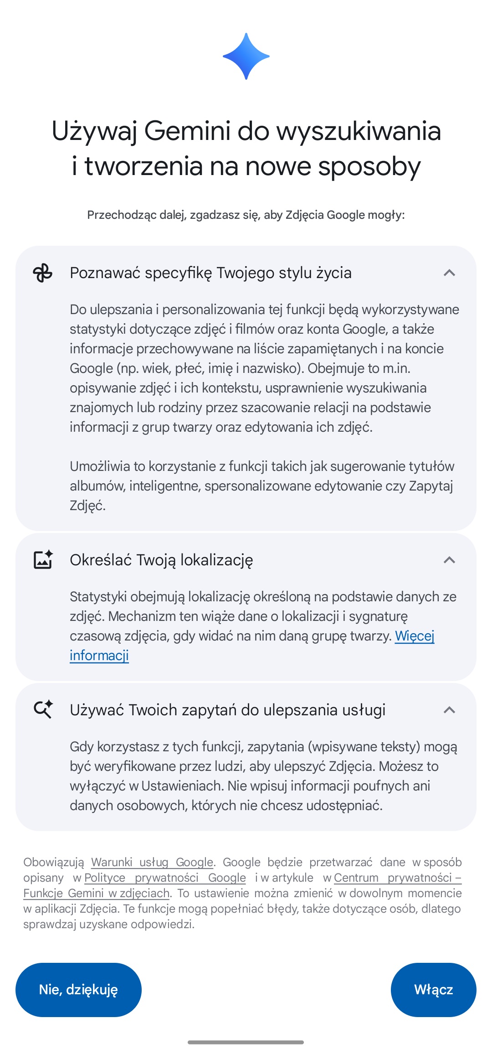Tap the "Określać Twoją lokalizację" heading
This screenshot has width=492, height=1054.
161,560
